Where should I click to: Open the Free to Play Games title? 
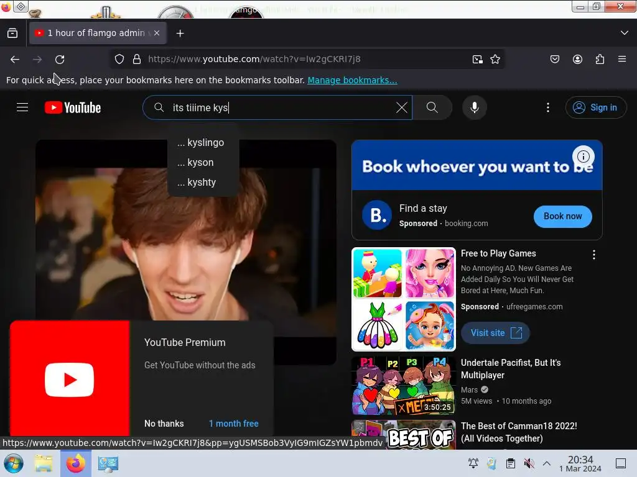pos(498,253)
